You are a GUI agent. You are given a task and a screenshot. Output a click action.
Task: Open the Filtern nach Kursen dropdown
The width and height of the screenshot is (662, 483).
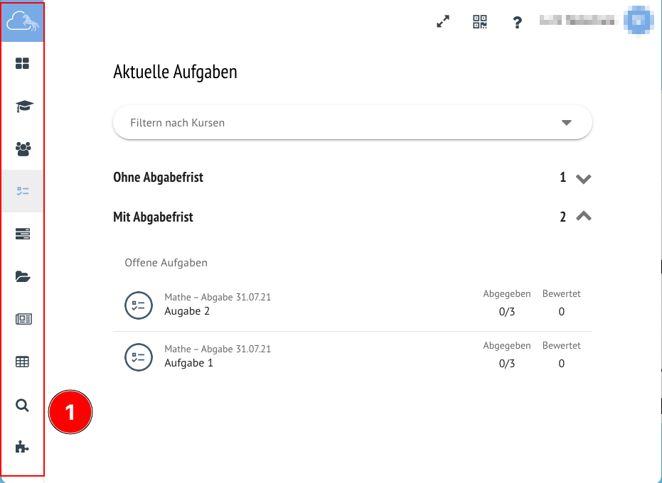click(x=352, y=123)
